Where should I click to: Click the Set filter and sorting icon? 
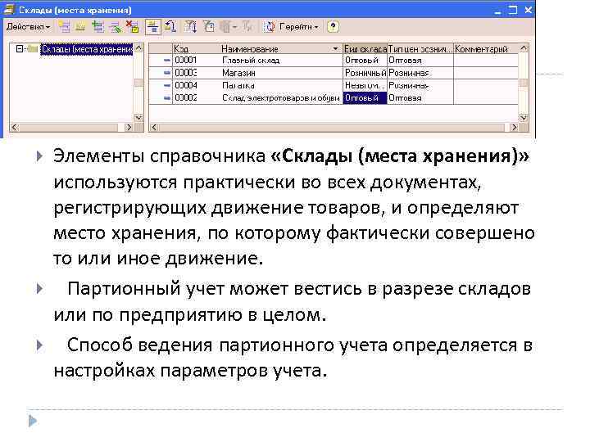pyautogui.click(x=191, y=27)
